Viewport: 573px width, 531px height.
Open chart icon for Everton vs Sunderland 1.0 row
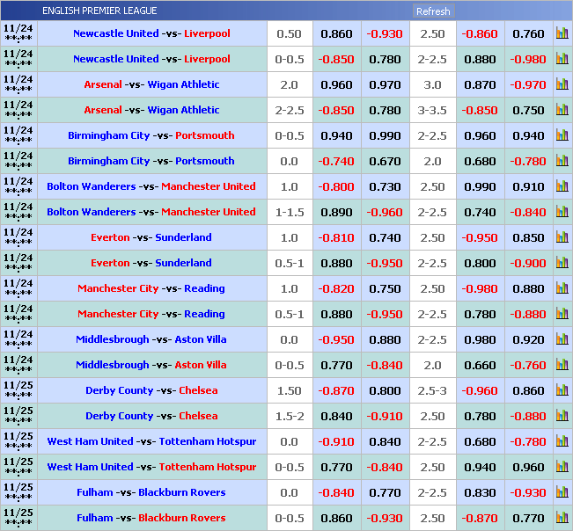pyautogui.click(x=562, y=238)
